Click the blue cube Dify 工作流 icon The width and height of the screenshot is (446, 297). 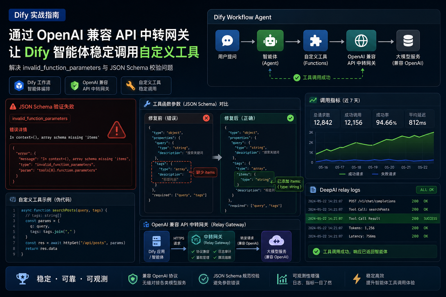pyautogui.click(x=19, y=86)
